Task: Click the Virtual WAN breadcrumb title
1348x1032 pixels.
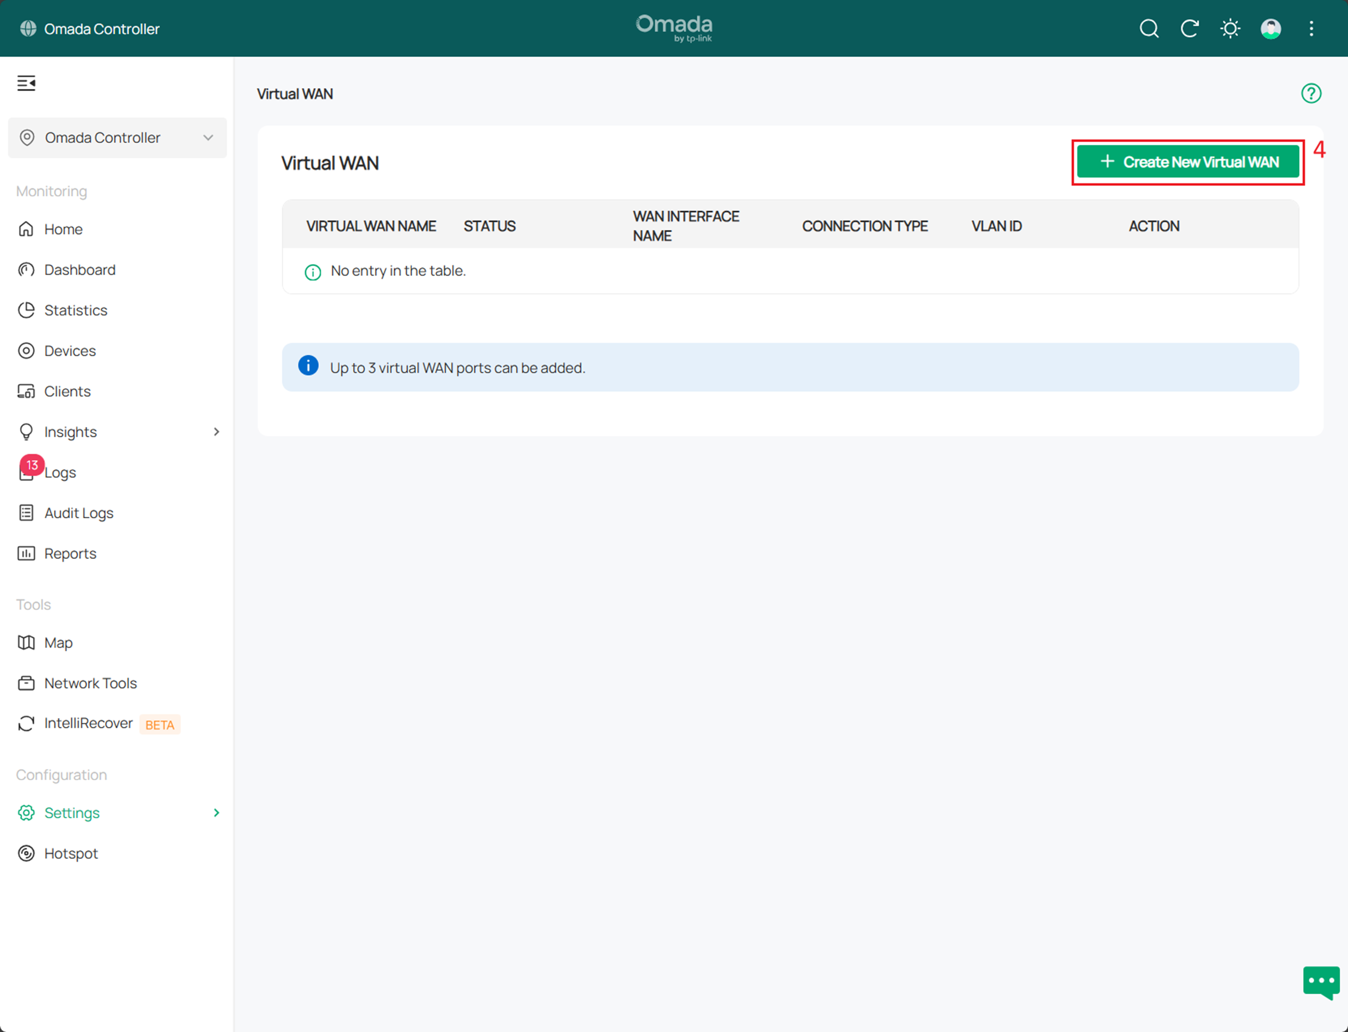Action: [295, 94]
